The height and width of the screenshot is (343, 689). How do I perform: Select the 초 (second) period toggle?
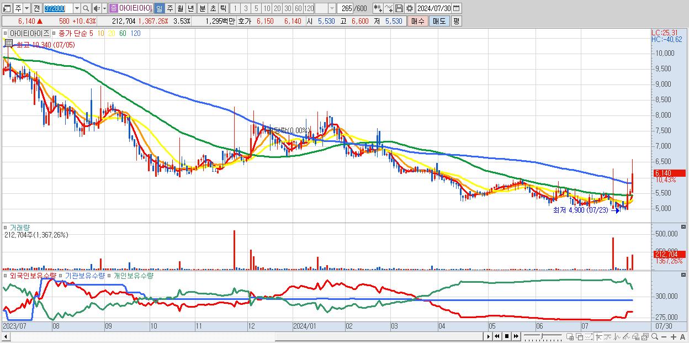point(213,8)
